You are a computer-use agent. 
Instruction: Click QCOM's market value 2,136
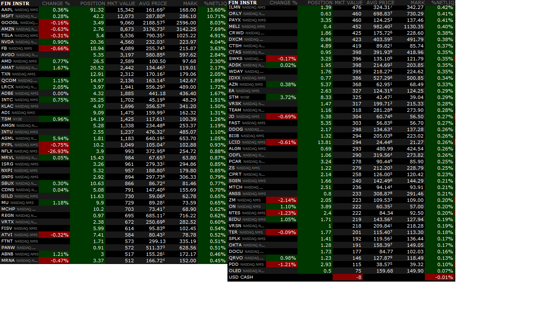tap(121, 80)
